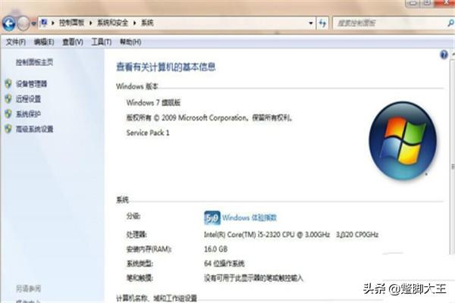Select 系统 in the breadcrumb path

coord(147,23)
